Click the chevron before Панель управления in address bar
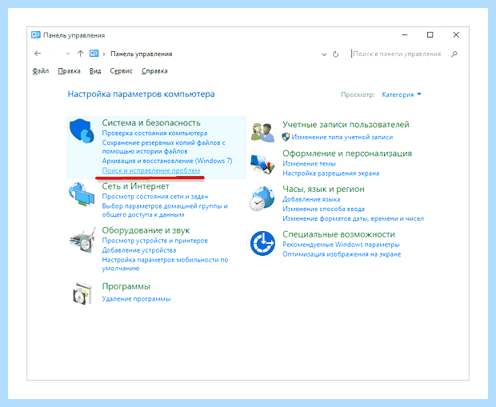This screenshot has width=496, height=407. coord(104,54)
